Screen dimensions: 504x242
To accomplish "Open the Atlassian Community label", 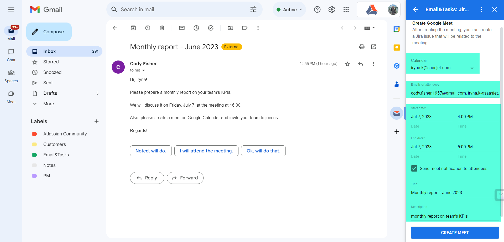I will click(64, 134).
